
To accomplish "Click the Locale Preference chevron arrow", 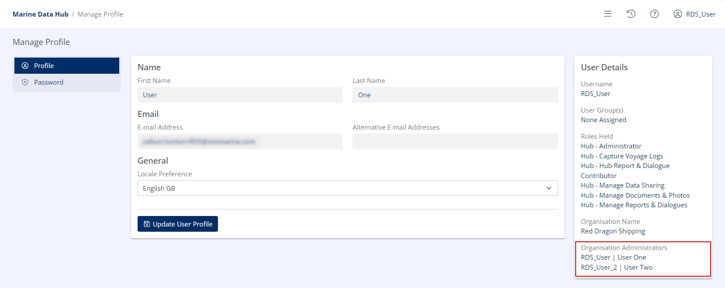I will [x=549, y=188].
